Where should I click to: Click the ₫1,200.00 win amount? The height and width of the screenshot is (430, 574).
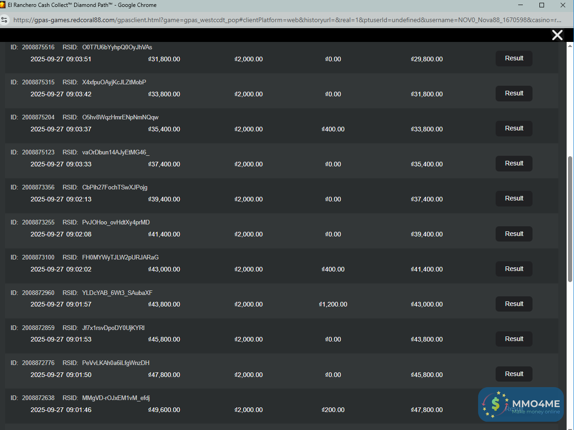(333, 304)
